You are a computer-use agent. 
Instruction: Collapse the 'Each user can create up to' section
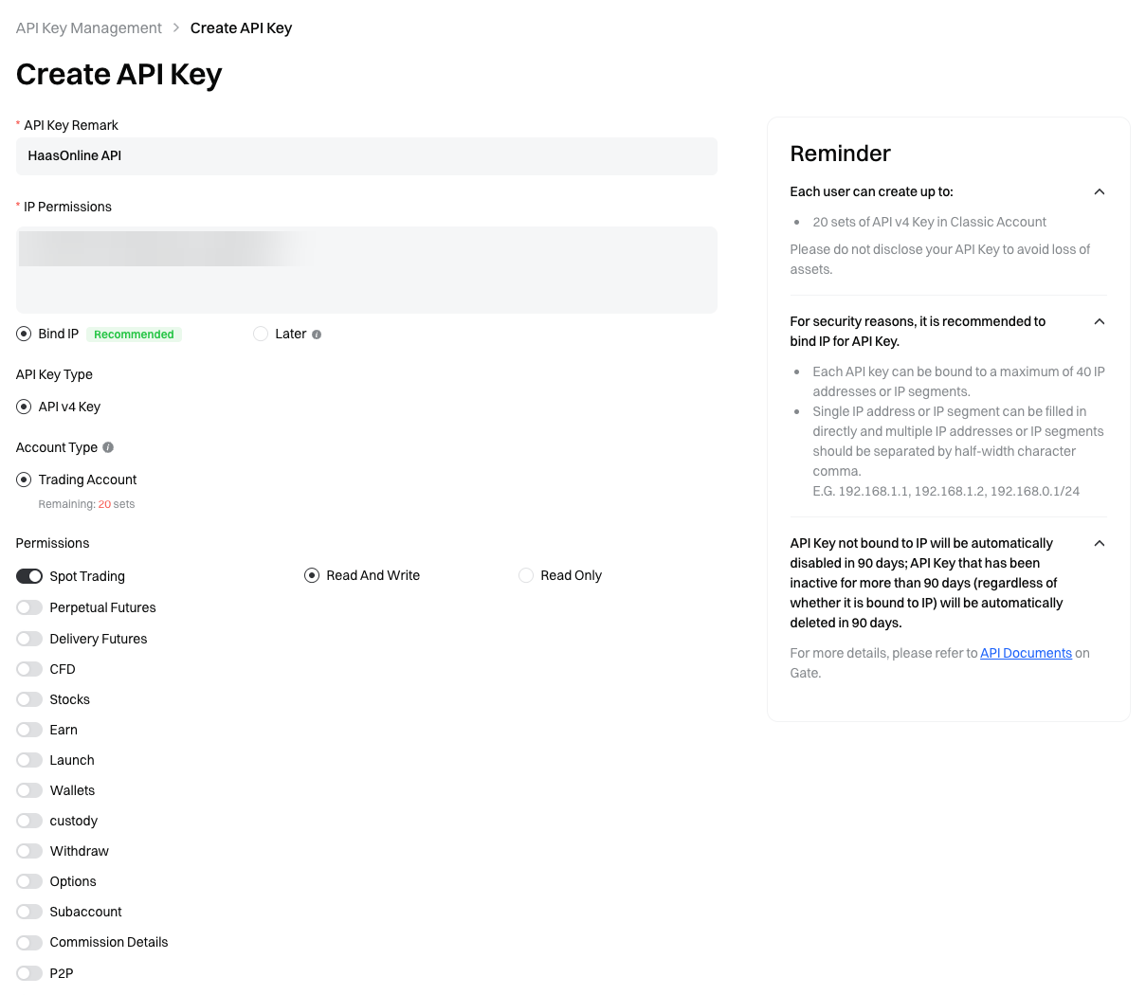[1100, 191]
